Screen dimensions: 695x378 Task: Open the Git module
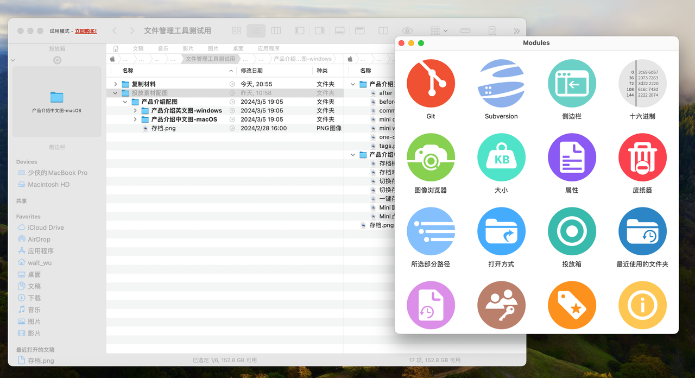(x=431, y=84)
